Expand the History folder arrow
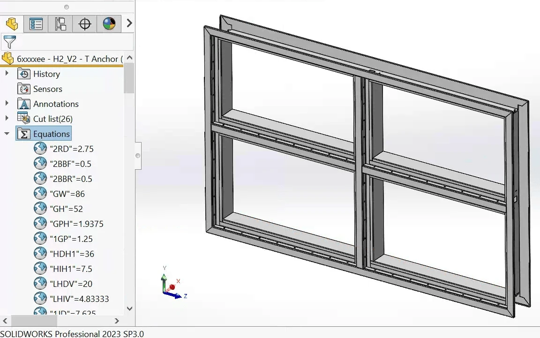The width and height of the screenshot is (540, 338). (7, 74)
